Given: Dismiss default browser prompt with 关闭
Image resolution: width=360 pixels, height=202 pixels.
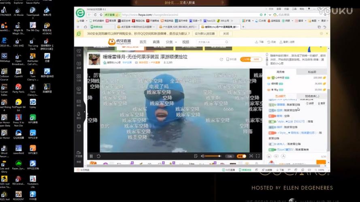Looking at the screenshot, I should [x=226, y=34].
